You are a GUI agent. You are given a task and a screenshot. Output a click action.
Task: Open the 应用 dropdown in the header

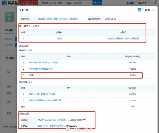tap(131, 3)
